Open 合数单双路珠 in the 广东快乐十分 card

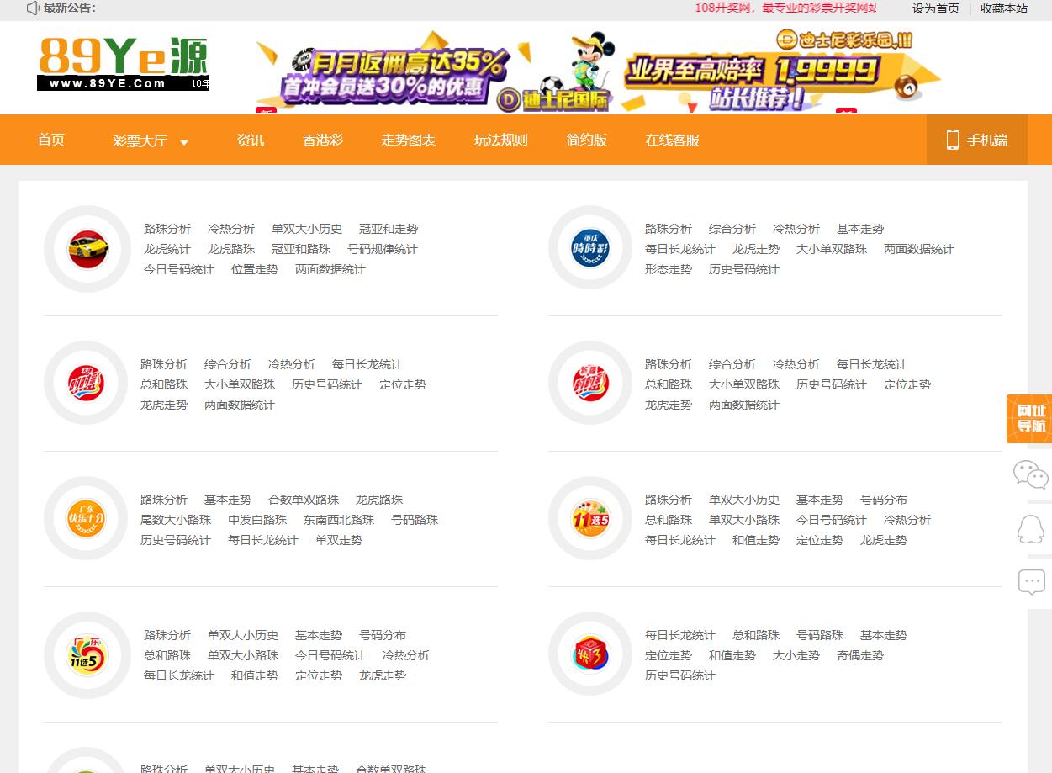(x=304, y=500)
